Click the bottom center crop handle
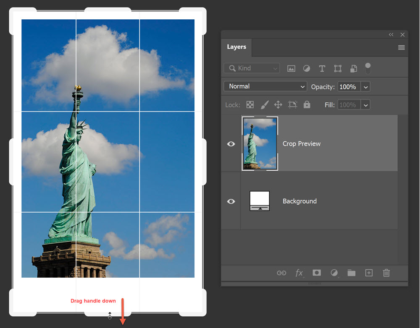 108,314
